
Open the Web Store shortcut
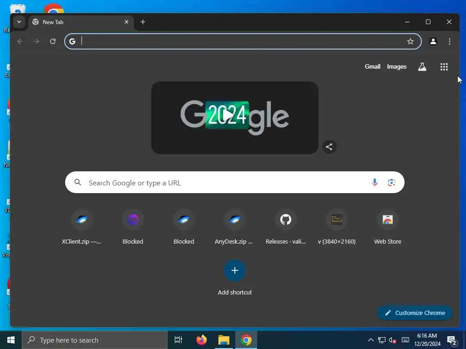[388, 228]
